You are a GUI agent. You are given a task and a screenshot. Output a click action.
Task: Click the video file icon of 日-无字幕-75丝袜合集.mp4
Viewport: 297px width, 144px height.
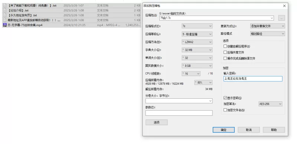pyautogui.click(x=5, y=25)
